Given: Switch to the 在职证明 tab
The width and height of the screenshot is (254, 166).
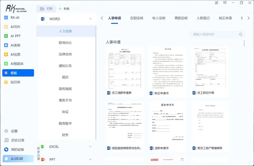Looking at the screenshot, I should [x=137, y=18].
